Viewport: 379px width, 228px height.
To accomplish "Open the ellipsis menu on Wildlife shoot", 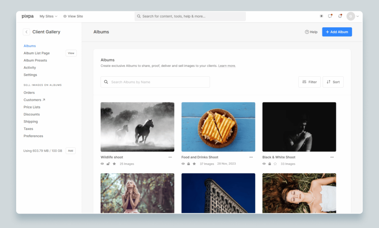I will click(170, 157).
